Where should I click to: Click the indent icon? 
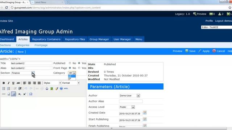pyautogui.click(x=20, y=88)
